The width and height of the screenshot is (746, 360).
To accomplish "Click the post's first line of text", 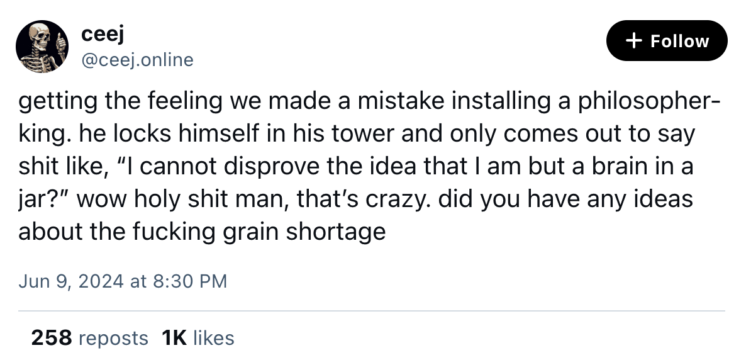I will [x=369, y=101].
